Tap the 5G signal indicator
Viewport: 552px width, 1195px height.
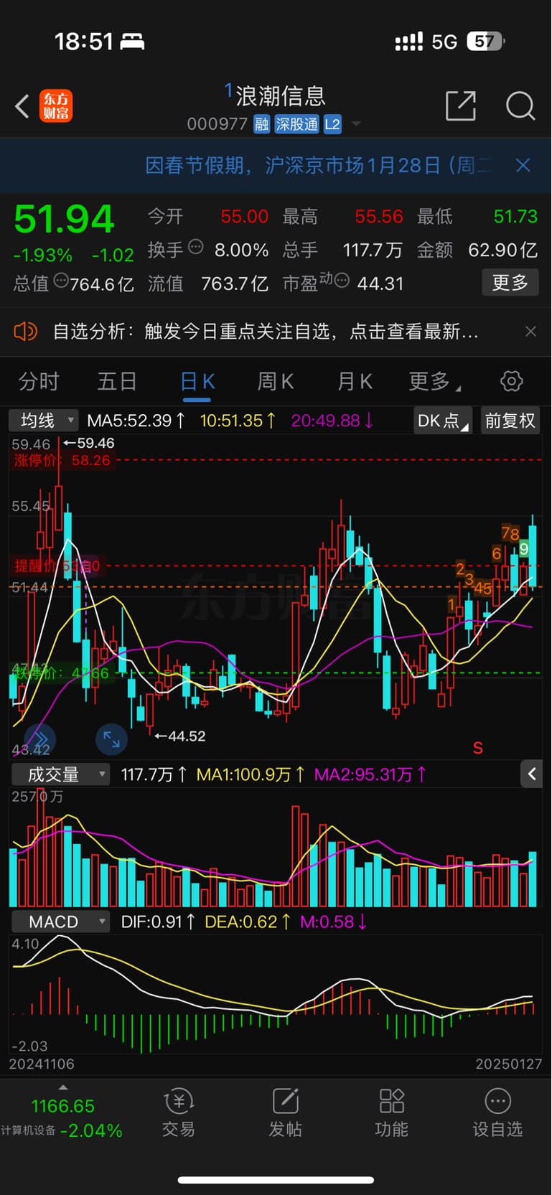click(444, 42)
